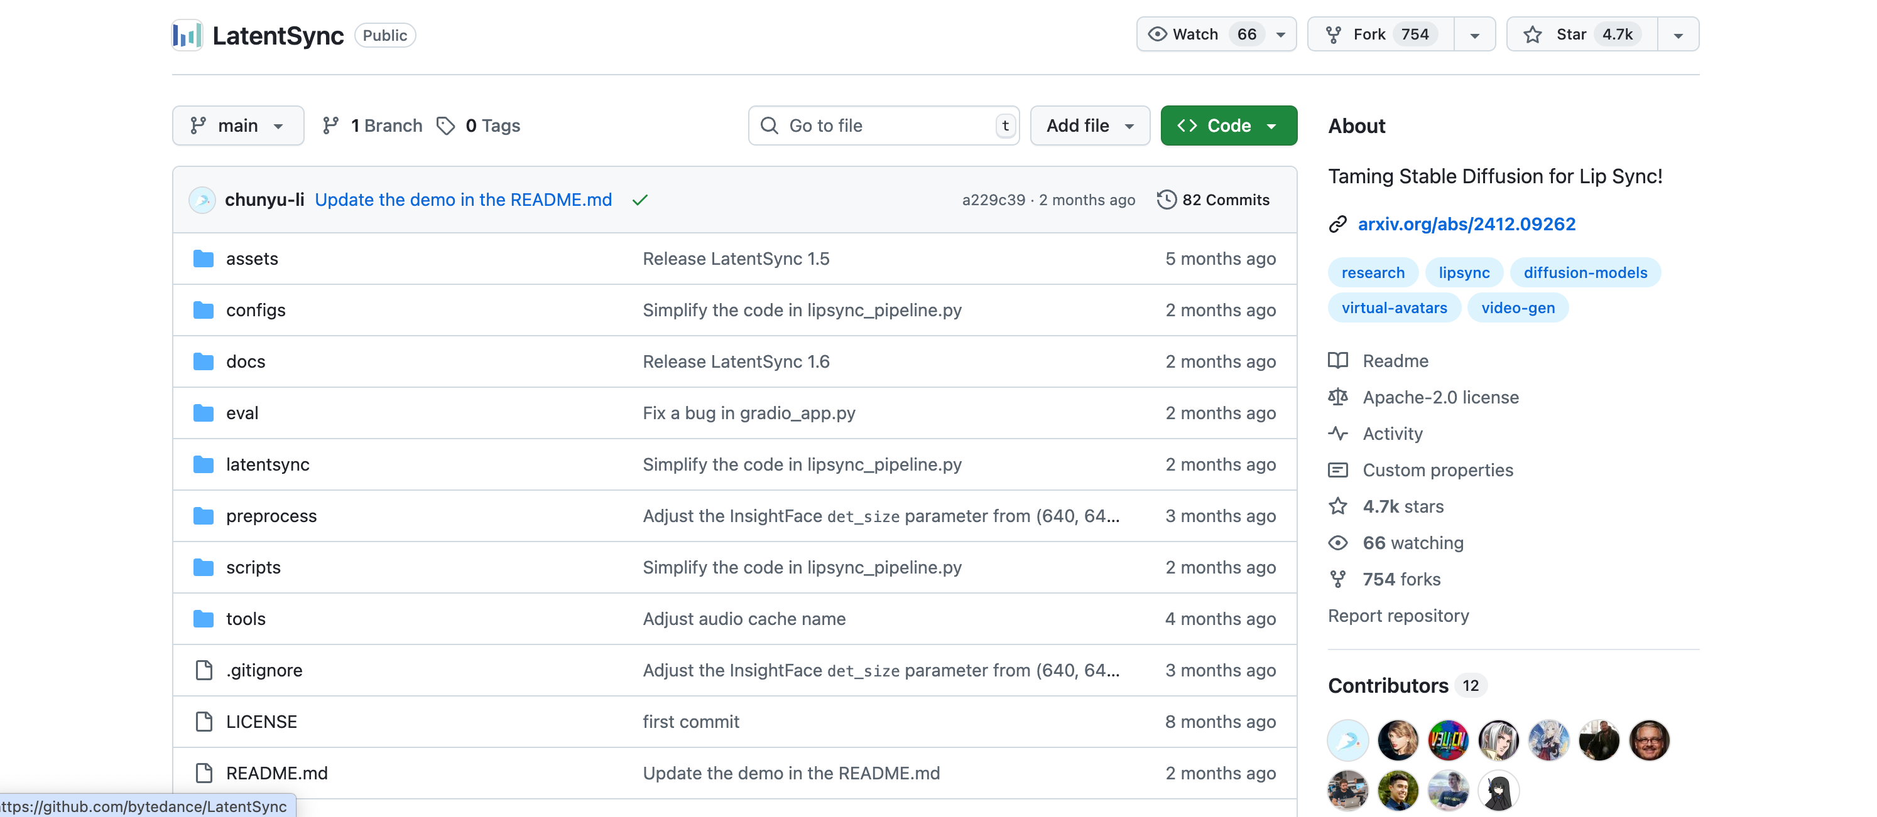The height and width of the screenshot is (817, 1877).
Task: Click the README.md file icon
Action: (204, 773)
